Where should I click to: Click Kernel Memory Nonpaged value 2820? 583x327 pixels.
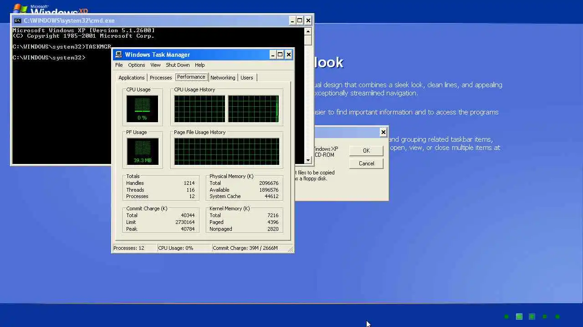pos(273,229)
